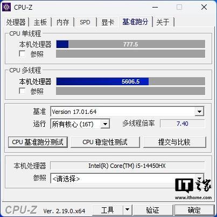Click the CPU-Z app icon in title bar
The image size is (217, 217).
pos(6,7)
